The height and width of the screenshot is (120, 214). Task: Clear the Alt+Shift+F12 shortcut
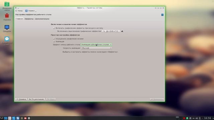tap(122, 31)
